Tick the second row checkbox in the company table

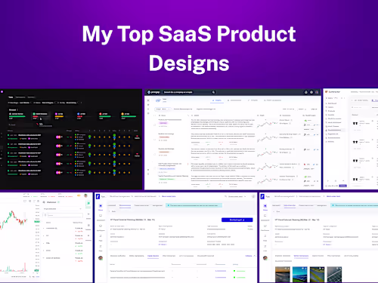tap(155, 140)
